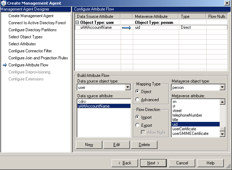Cancel the management agent wizard

click(x=182, y=163)
